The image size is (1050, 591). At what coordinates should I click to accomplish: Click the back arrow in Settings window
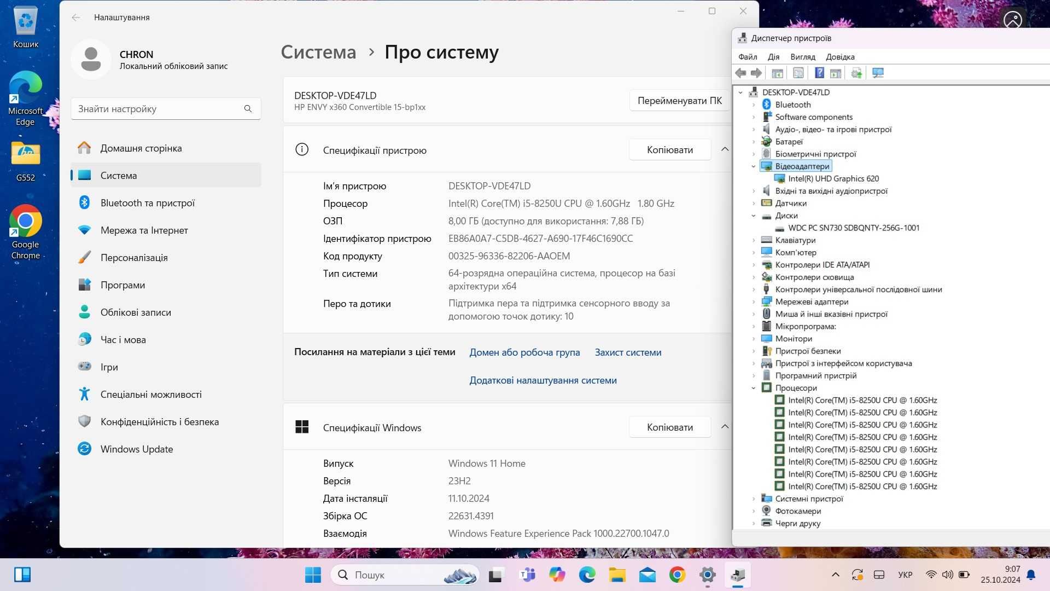coord(75,18)
